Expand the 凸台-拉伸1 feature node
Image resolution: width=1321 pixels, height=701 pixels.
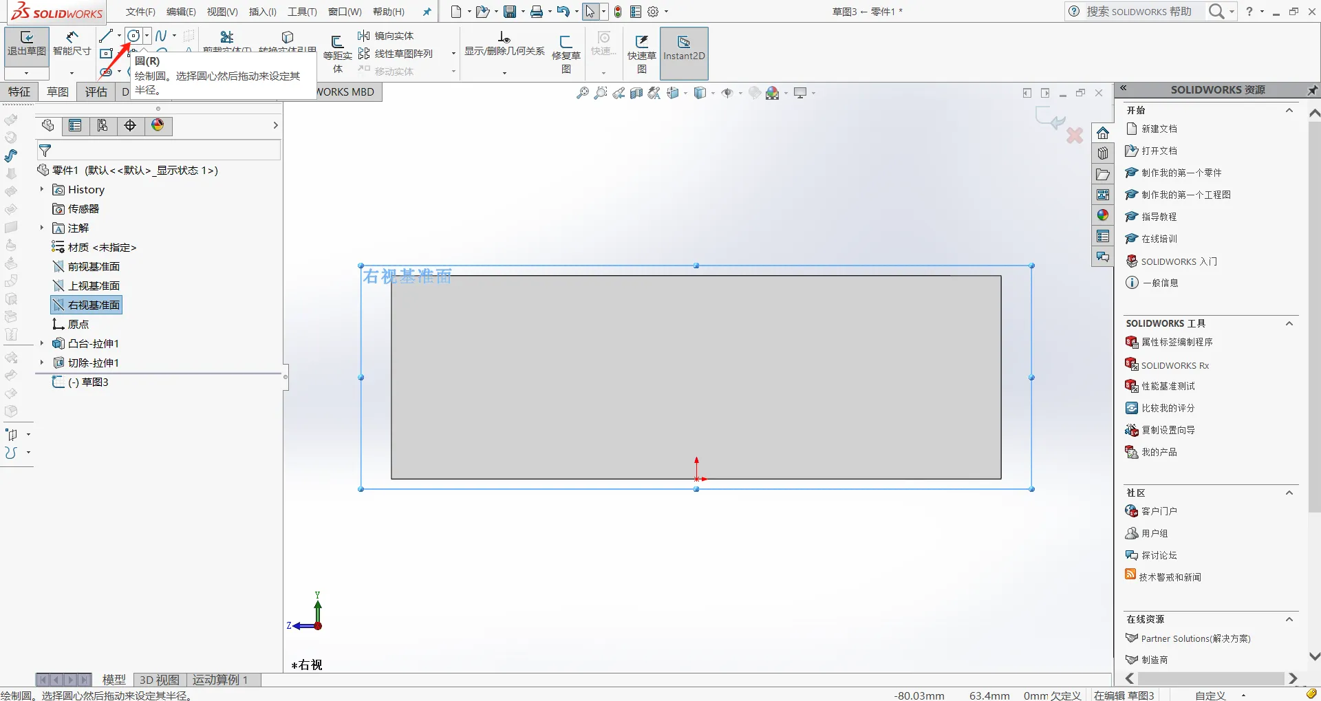42,343
